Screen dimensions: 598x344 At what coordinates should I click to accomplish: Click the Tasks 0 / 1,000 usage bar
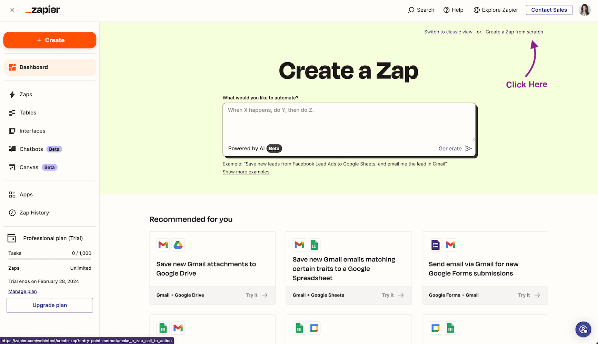click(x=50, y=259)
